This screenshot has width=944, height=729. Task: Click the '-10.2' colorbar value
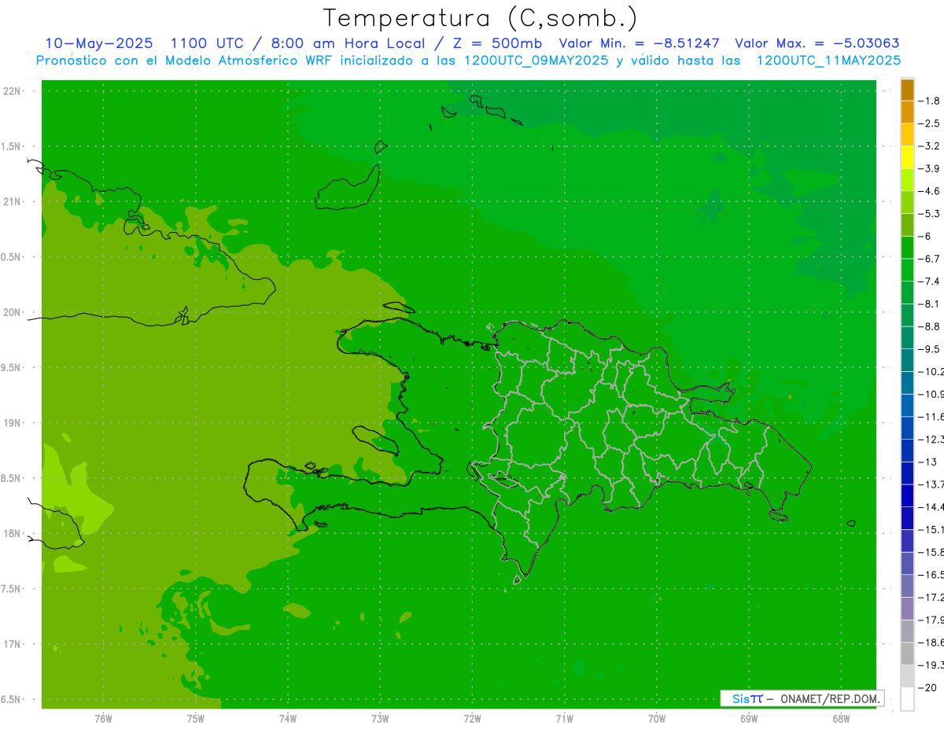(931, 371)
